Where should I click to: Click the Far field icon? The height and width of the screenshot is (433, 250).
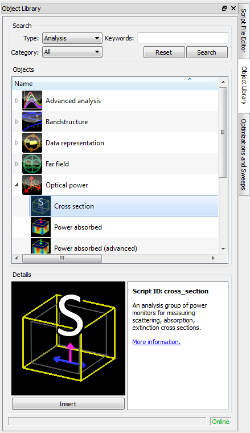[32, 164]
